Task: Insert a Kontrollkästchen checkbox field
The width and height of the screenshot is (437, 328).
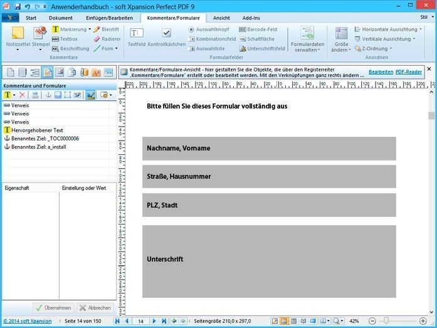Action: 167,36
